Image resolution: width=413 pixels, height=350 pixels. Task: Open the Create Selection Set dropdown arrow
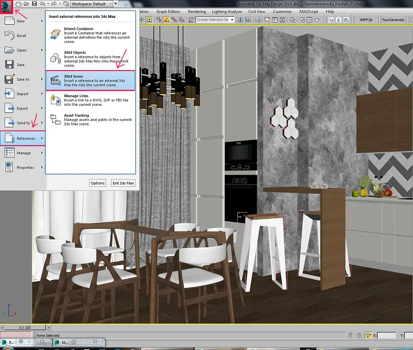click(x=232, y=20)
